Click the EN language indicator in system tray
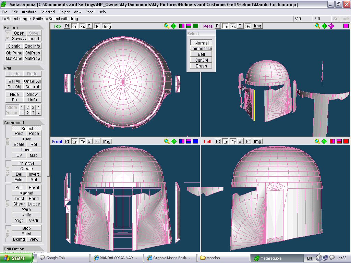This screenshot has width=351, height=263. tap(310, 258)
